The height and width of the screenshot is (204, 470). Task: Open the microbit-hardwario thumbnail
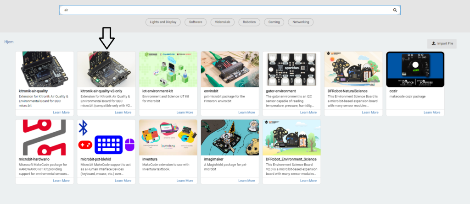[x=45, y=137]
